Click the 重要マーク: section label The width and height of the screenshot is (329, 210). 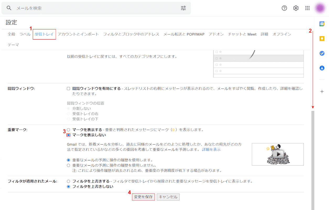coord(18,130)
